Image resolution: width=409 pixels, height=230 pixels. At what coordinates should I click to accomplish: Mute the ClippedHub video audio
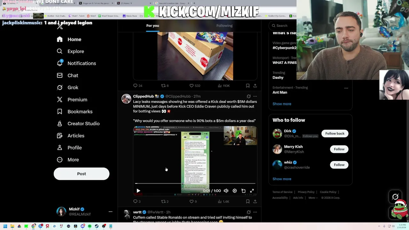click(226, 191)
